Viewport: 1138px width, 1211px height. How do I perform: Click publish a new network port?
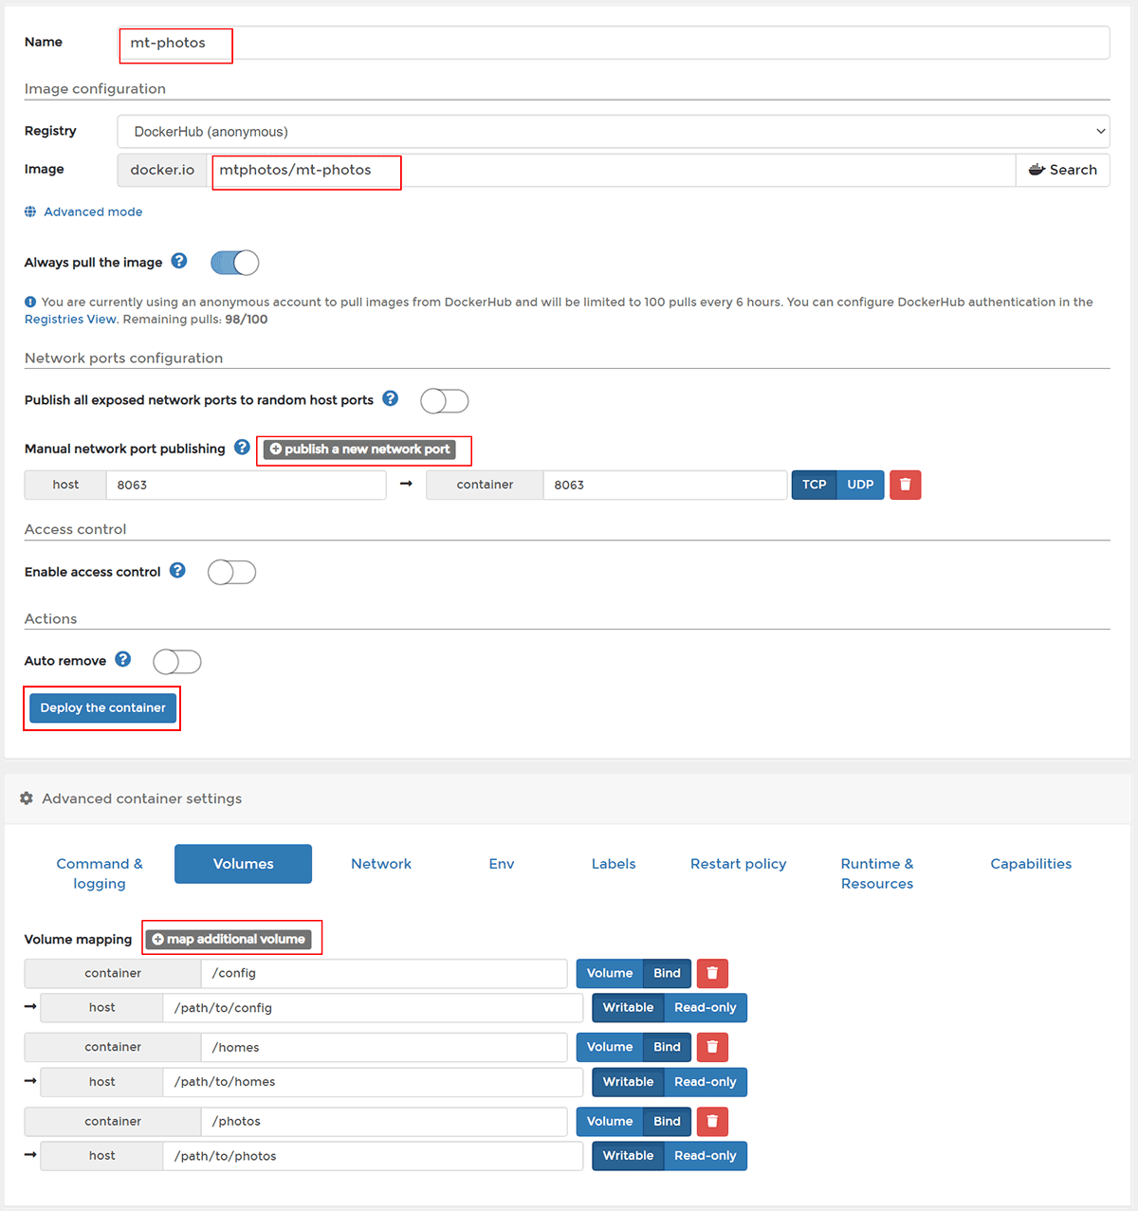359,450
